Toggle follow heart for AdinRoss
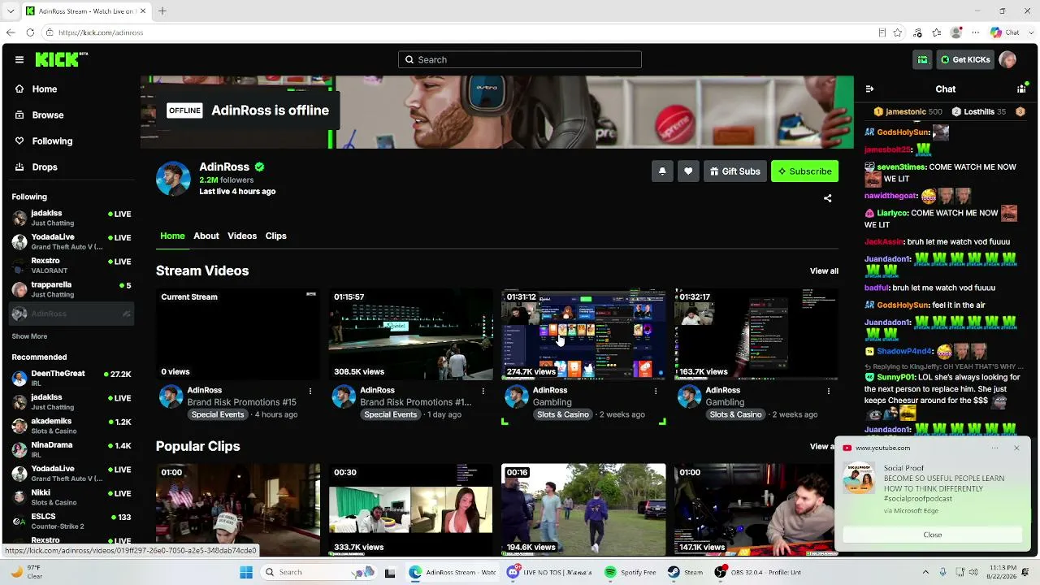Image resolution: width=1040 pixels, height=585 pixels. [x=688, y=171]
